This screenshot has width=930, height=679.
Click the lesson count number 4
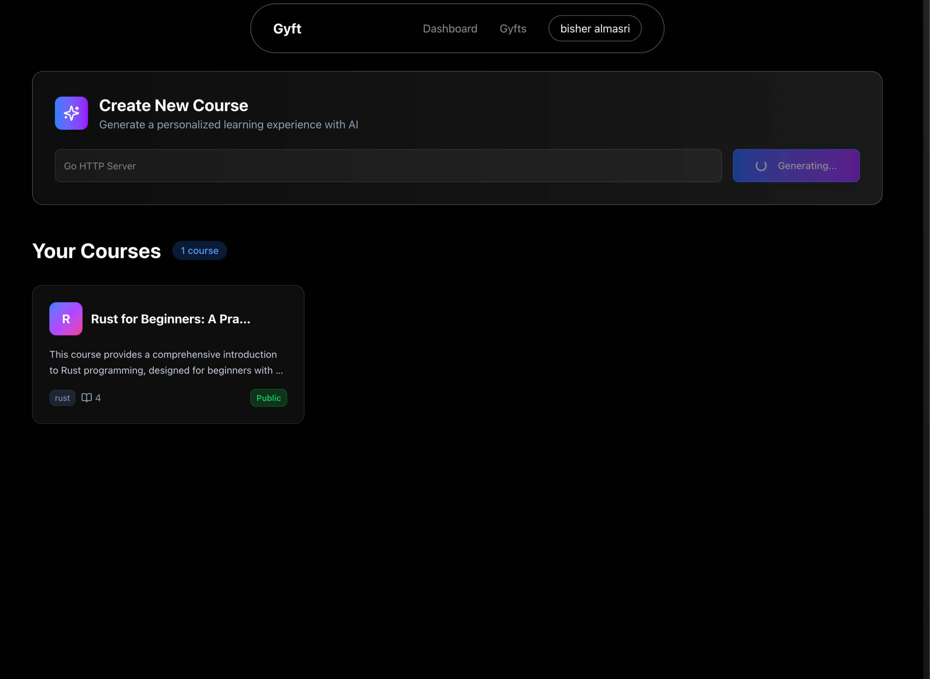tap(98, 398)
